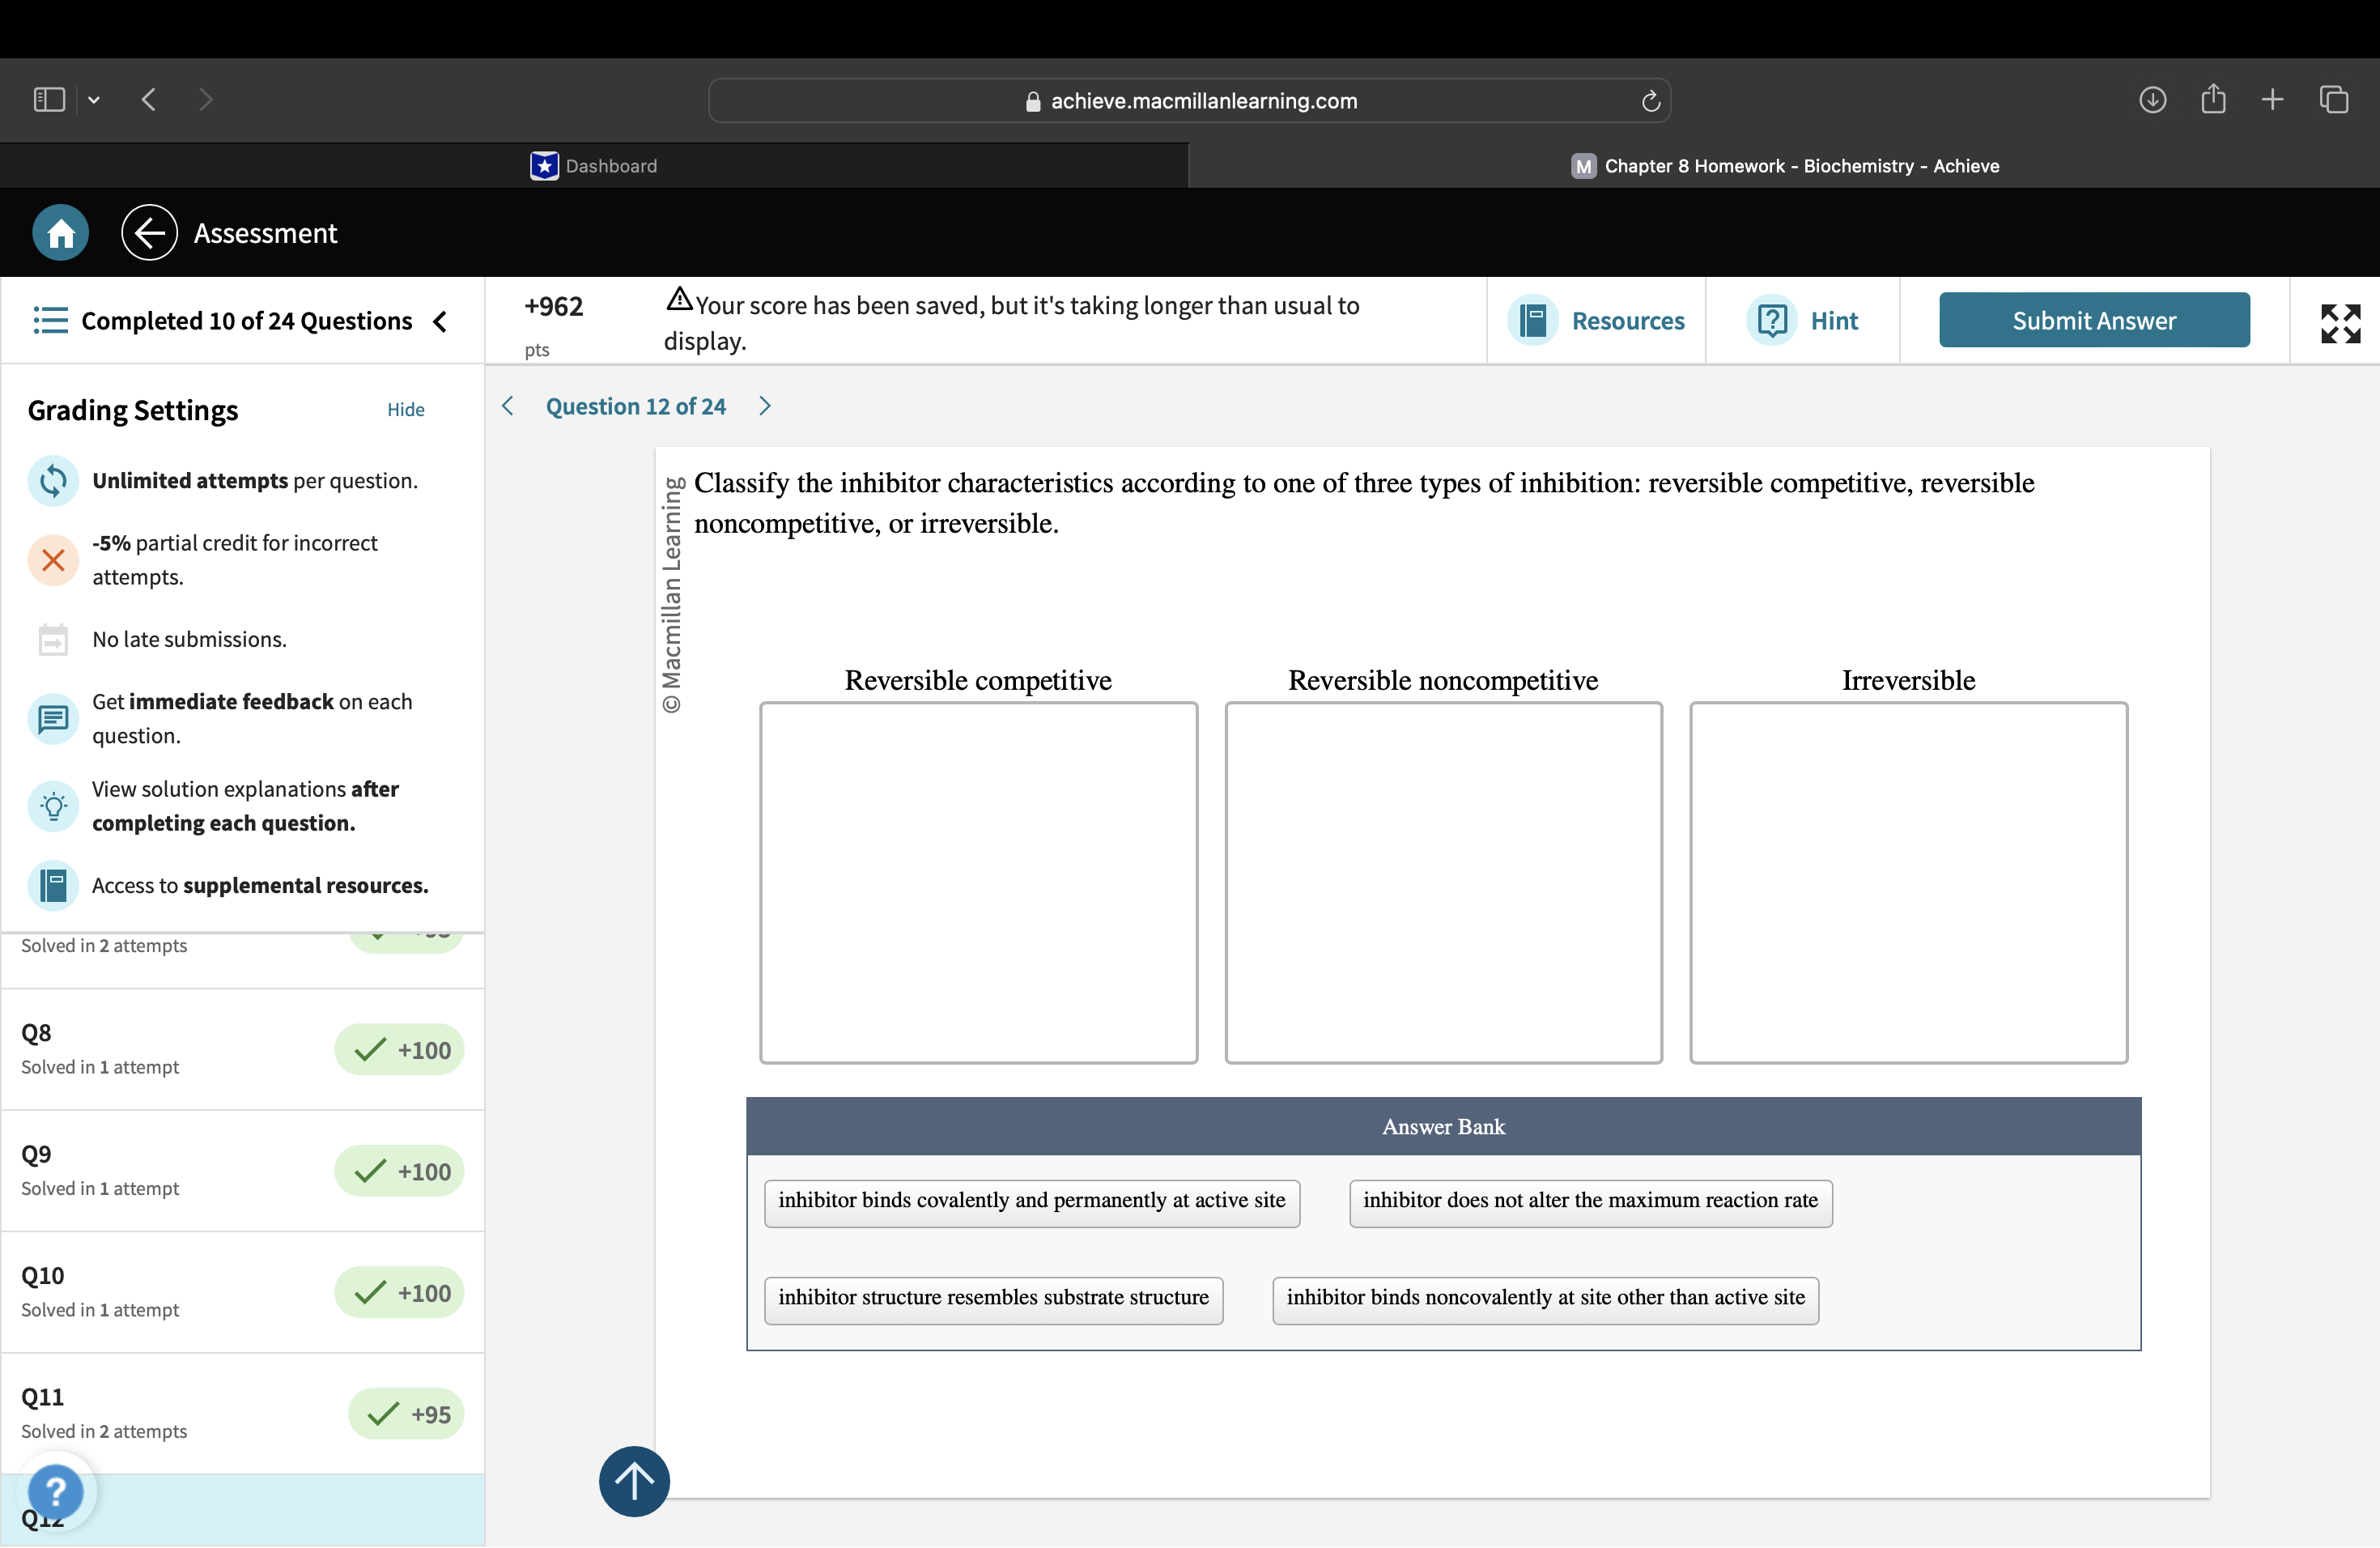Viewport: 2380px width, 1548px height.
Task: Open Resources from the assessment toolbar
Action: point(1597,320)
